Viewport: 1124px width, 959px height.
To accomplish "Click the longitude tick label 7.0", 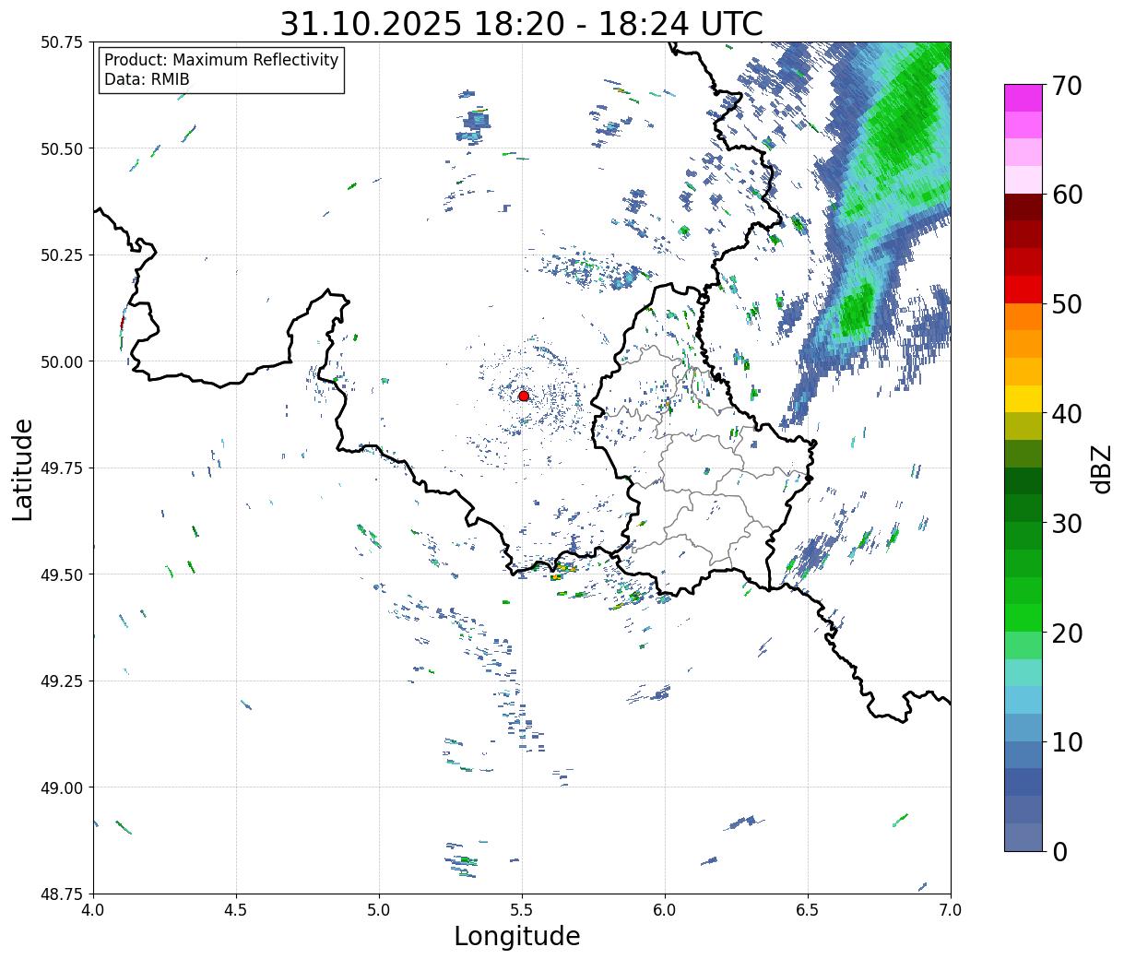I will [951, 910].
